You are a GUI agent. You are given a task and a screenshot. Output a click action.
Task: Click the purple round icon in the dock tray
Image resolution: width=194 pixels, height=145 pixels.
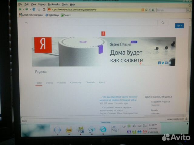click(x=129, y=132)
